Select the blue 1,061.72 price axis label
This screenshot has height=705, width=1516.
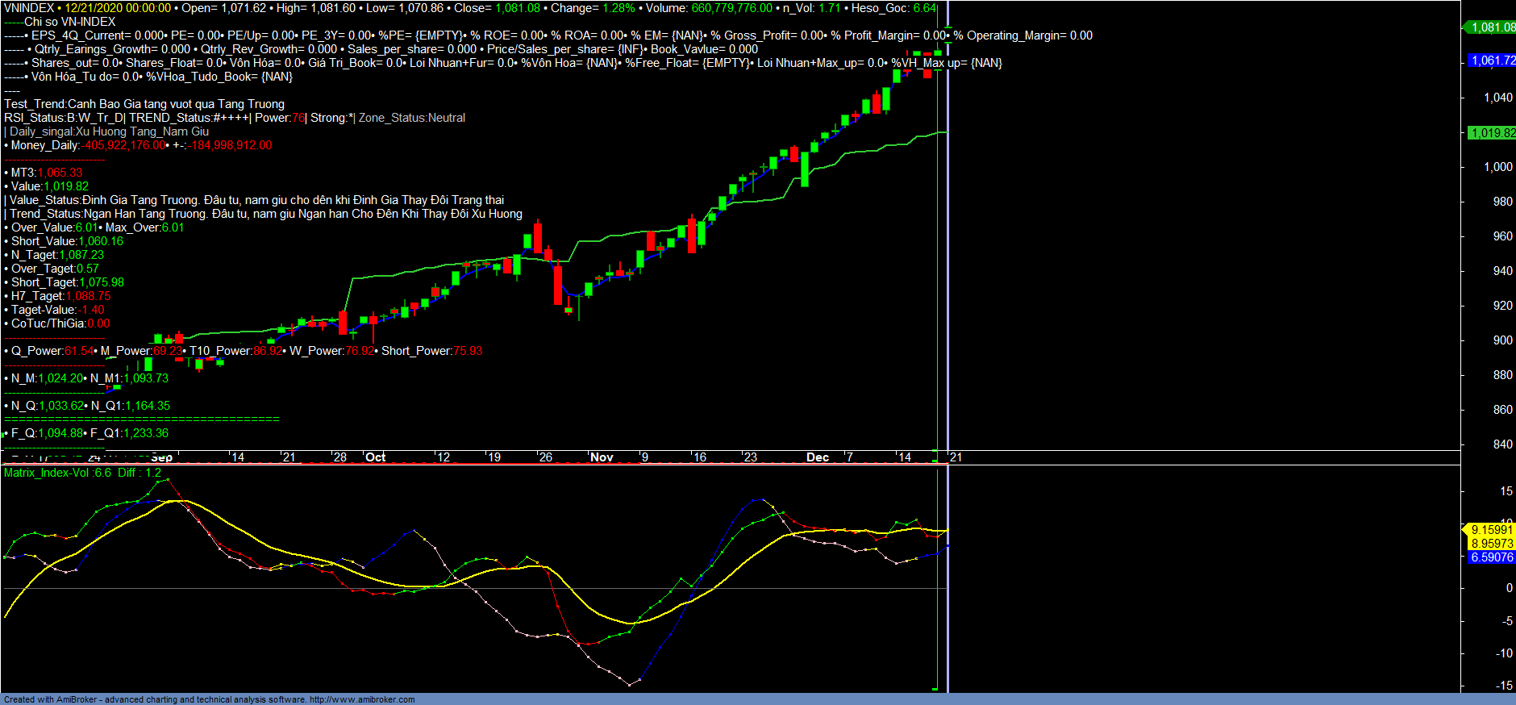point(1492,60)
